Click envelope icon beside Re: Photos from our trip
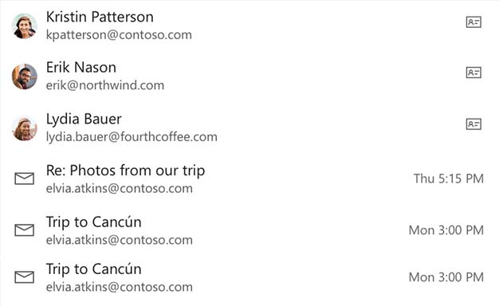499x306 pixels. [x=24, y=178]
